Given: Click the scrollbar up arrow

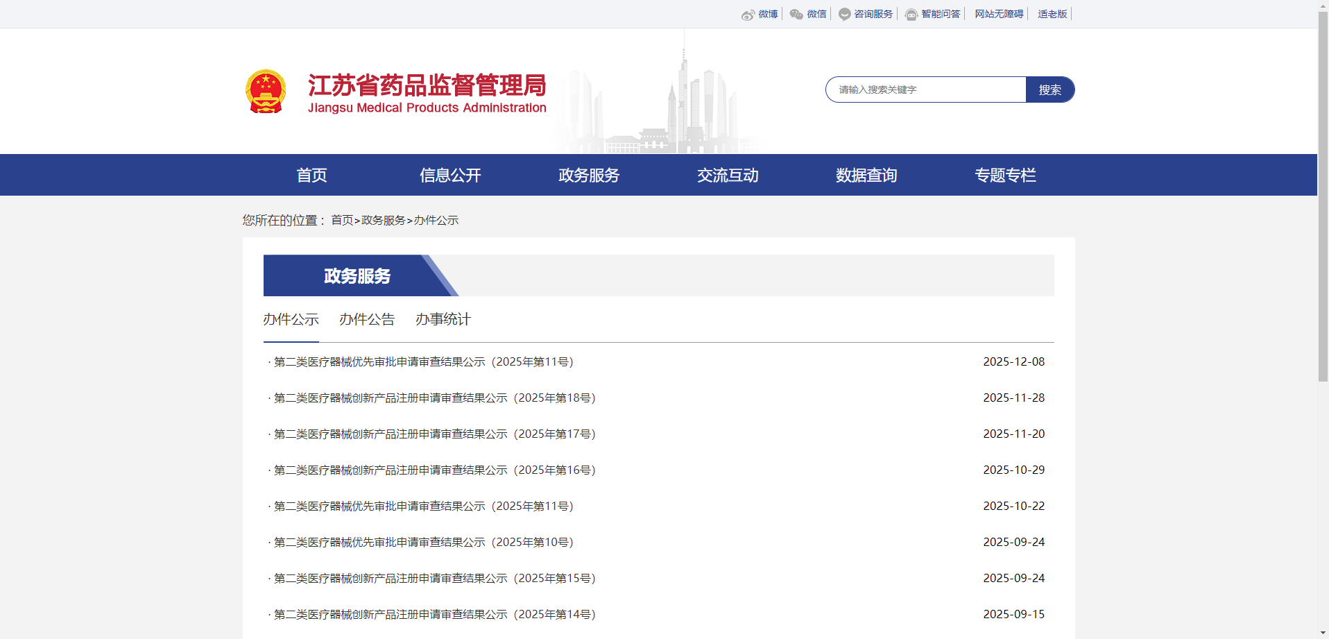Looking at the screenshot, I should 1323,5.
